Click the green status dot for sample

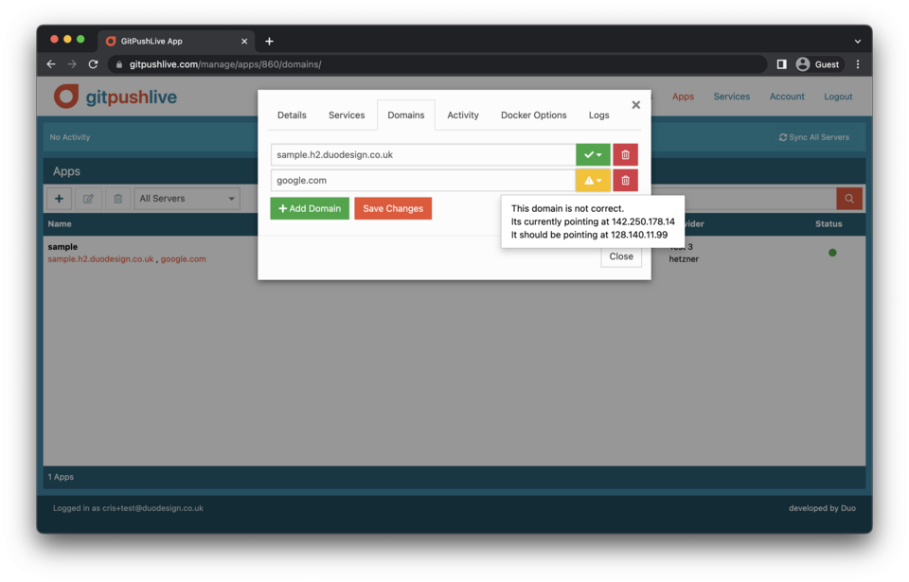832,253
